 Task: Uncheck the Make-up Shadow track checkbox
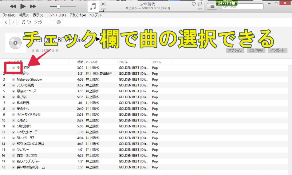pos(13,80)
